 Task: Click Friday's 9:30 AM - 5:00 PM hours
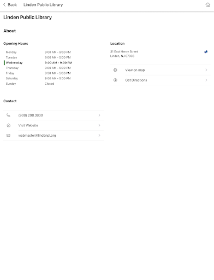point(57,73)
